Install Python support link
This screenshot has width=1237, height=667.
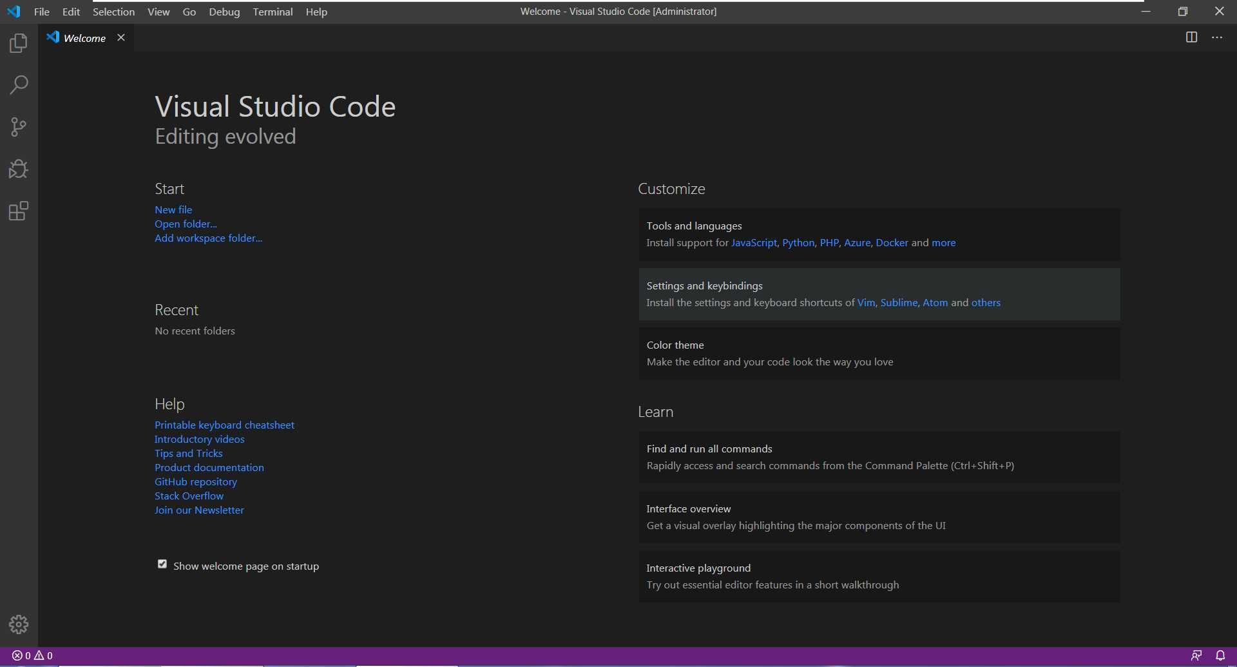798,242
